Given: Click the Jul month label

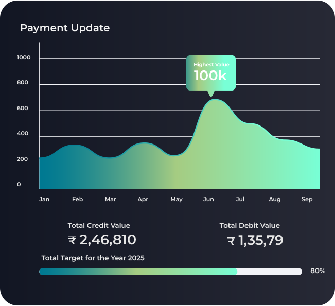Looking at the screenshot, I should coord(240,199).
